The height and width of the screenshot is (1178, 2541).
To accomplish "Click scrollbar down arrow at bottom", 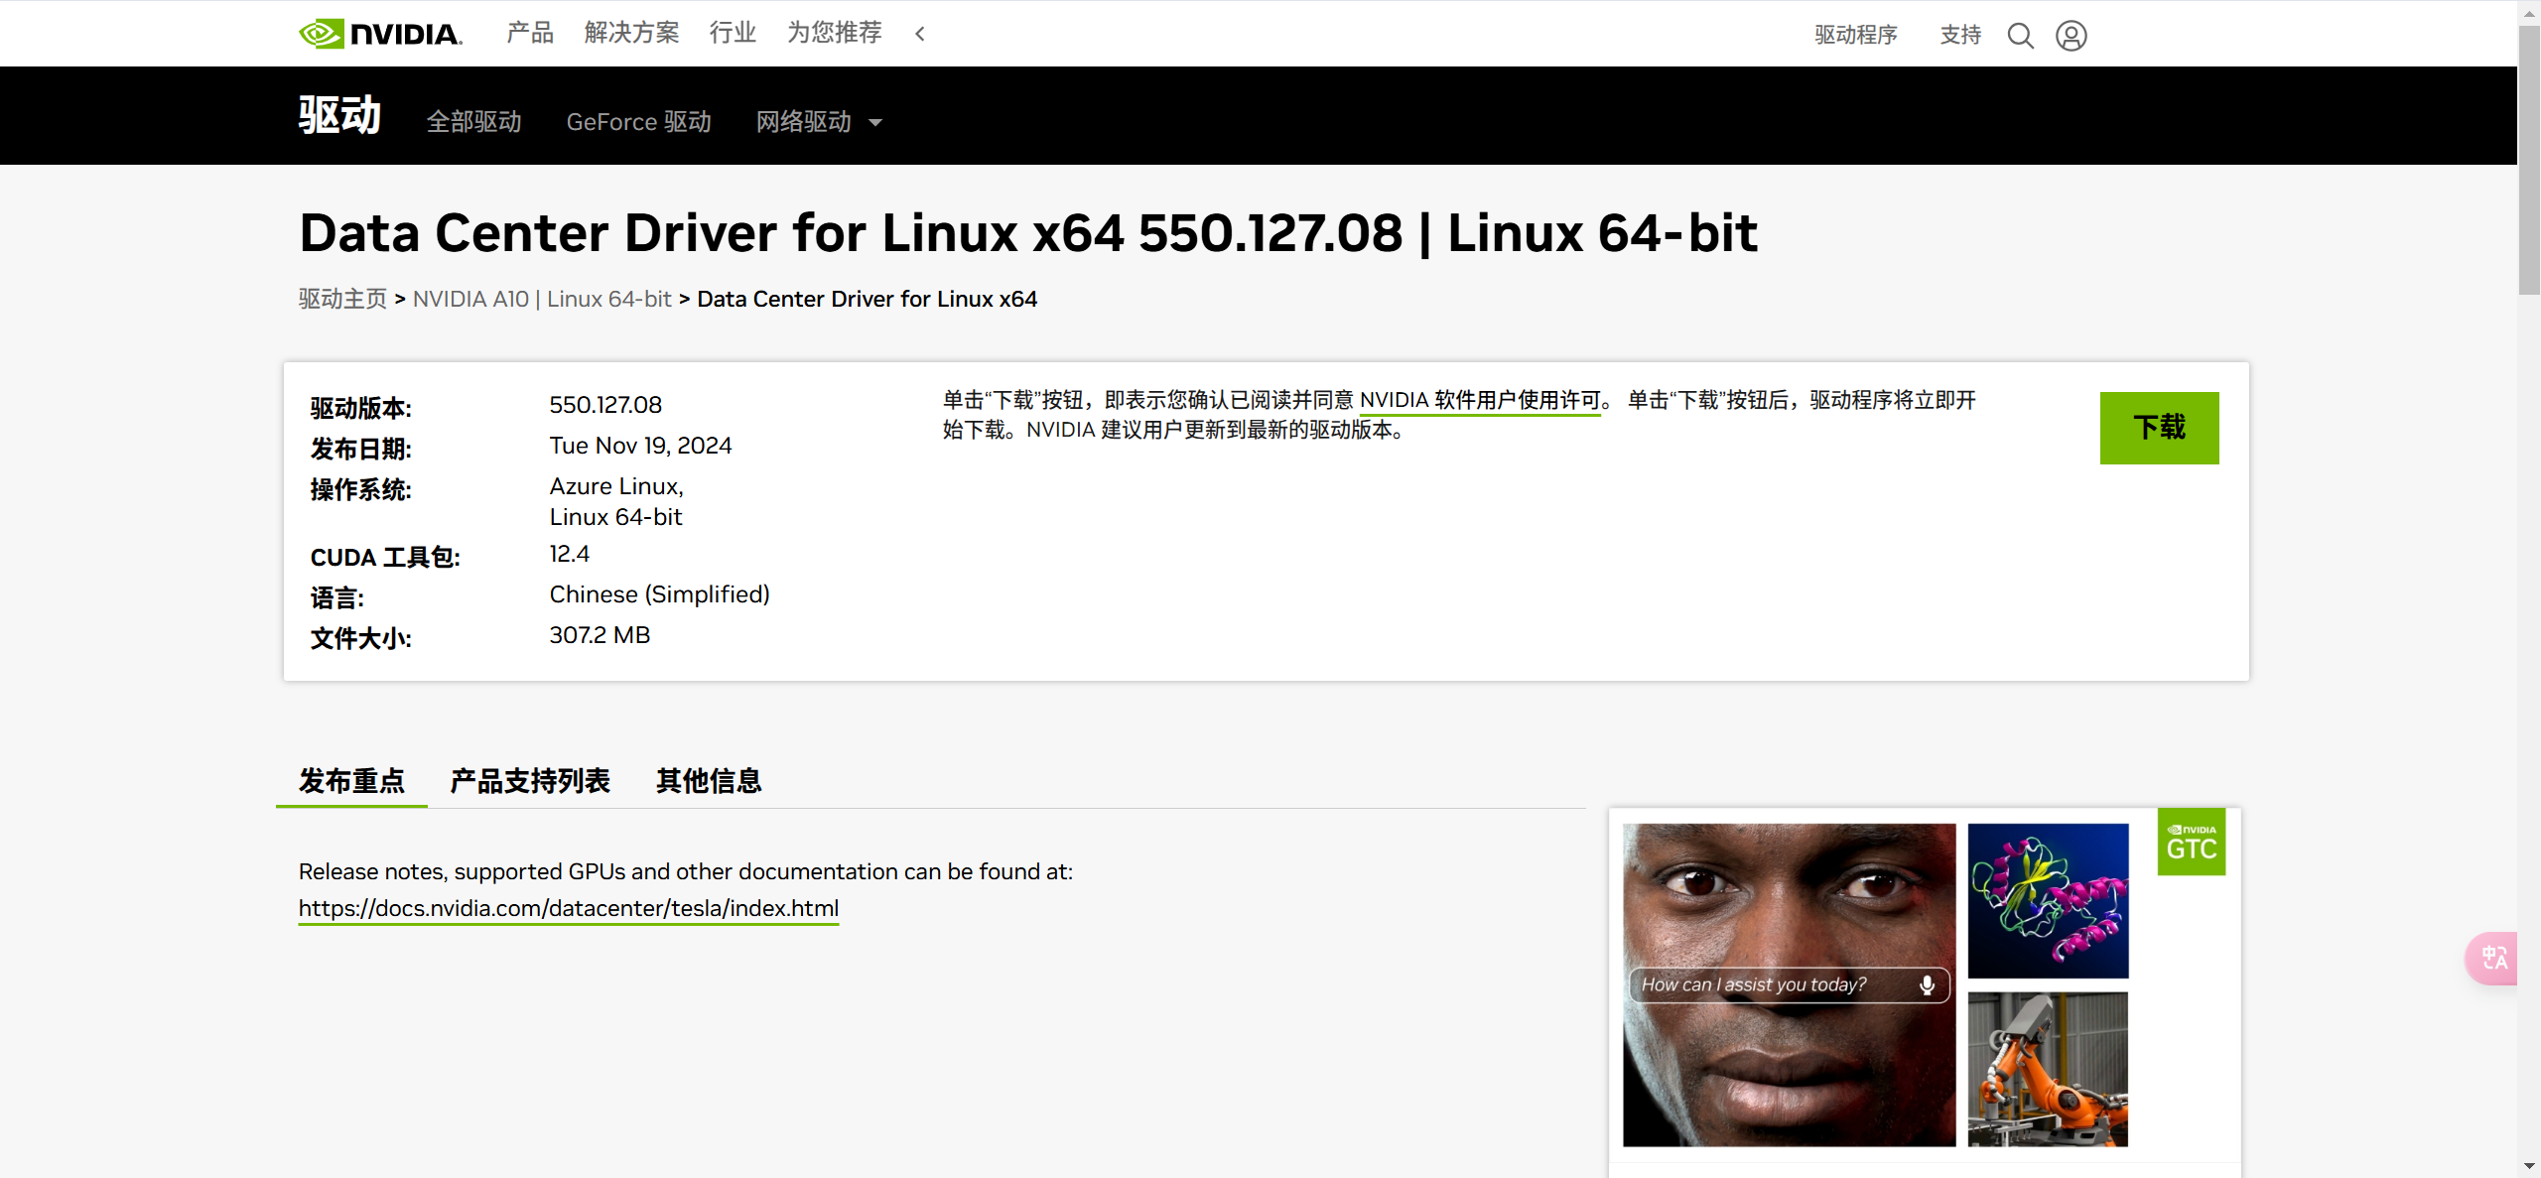I will click(2528, 1166).
